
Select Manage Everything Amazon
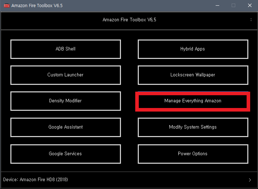[x=193, y=101]
